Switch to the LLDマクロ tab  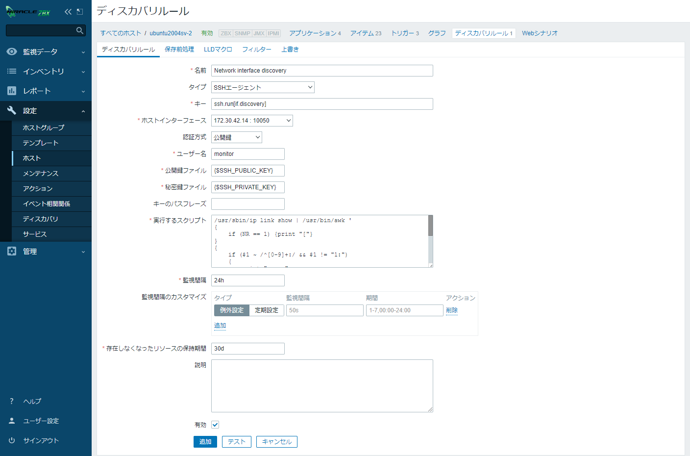click(218, 50)
